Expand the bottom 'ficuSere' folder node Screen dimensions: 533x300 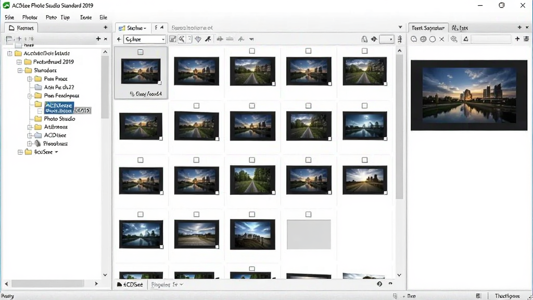pyautogui.click(x=20, y=152)
